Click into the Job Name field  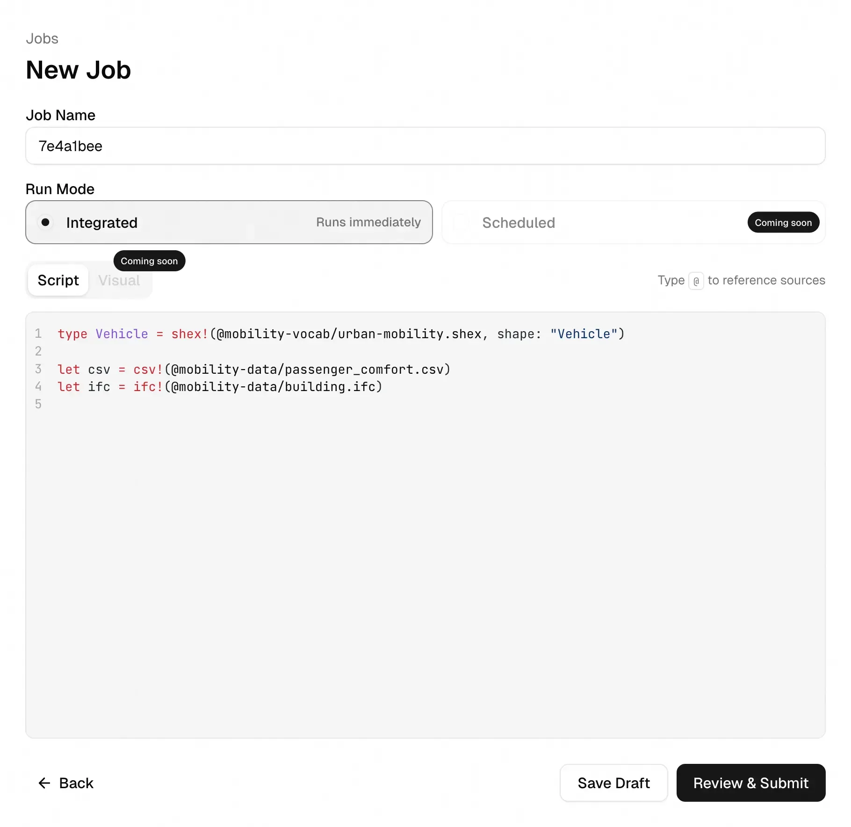(x=425, y=146)
